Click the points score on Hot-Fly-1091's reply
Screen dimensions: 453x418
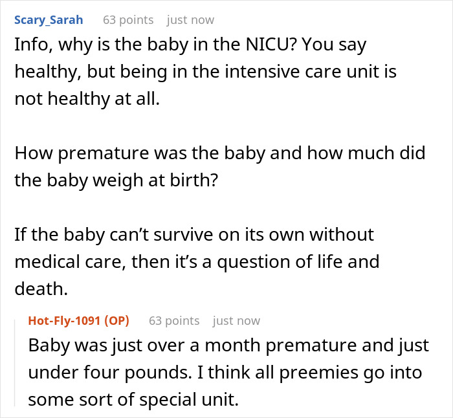[174, 321]
